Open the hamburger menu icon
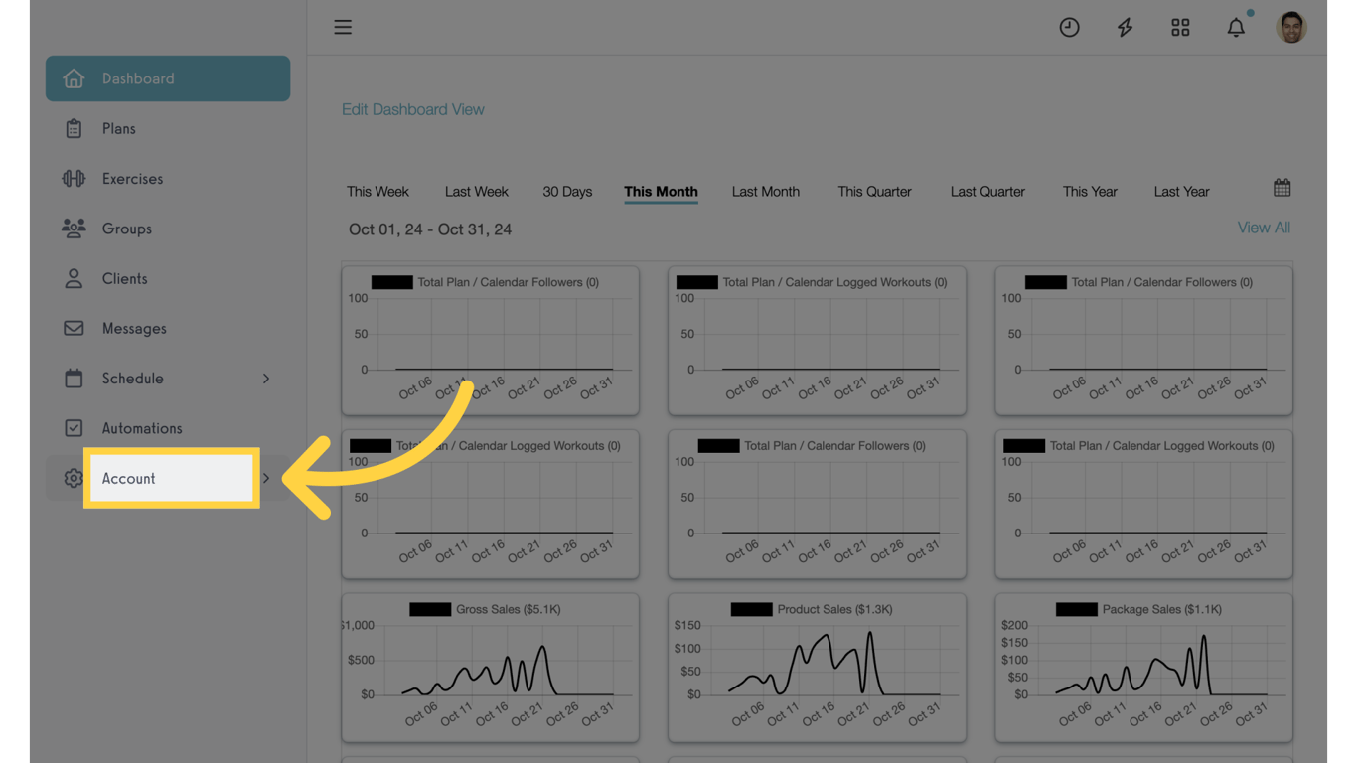 (343, 27)
